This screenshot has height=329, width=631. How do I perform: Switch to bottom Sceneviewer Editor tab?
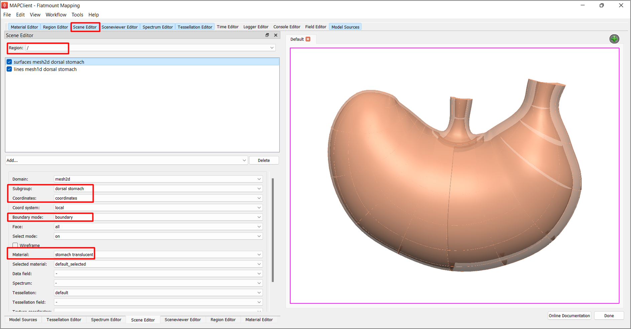point(183,320)
